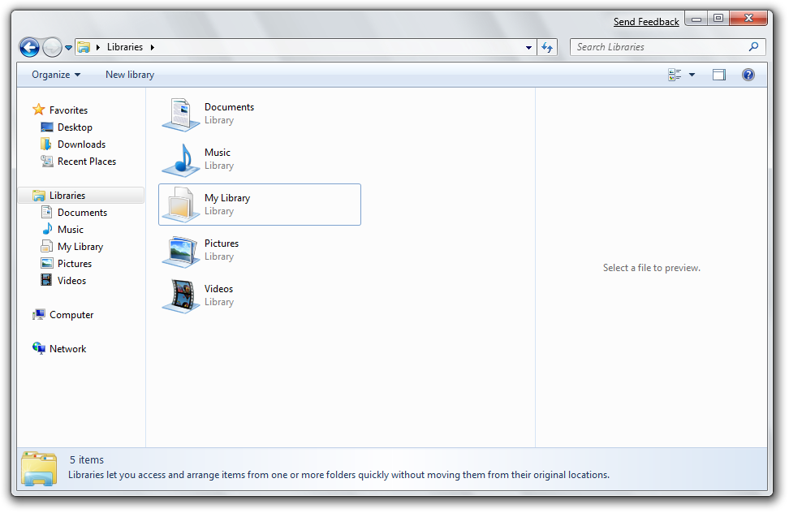Screen dimensions: 789x513
Task: Select Network in the navigation pane
Action: 67,349
